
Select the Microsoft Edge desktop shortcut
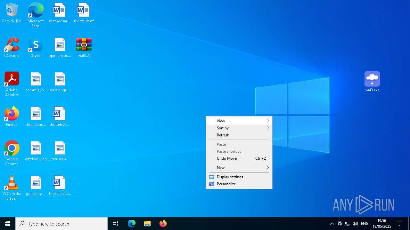(36, 15)
